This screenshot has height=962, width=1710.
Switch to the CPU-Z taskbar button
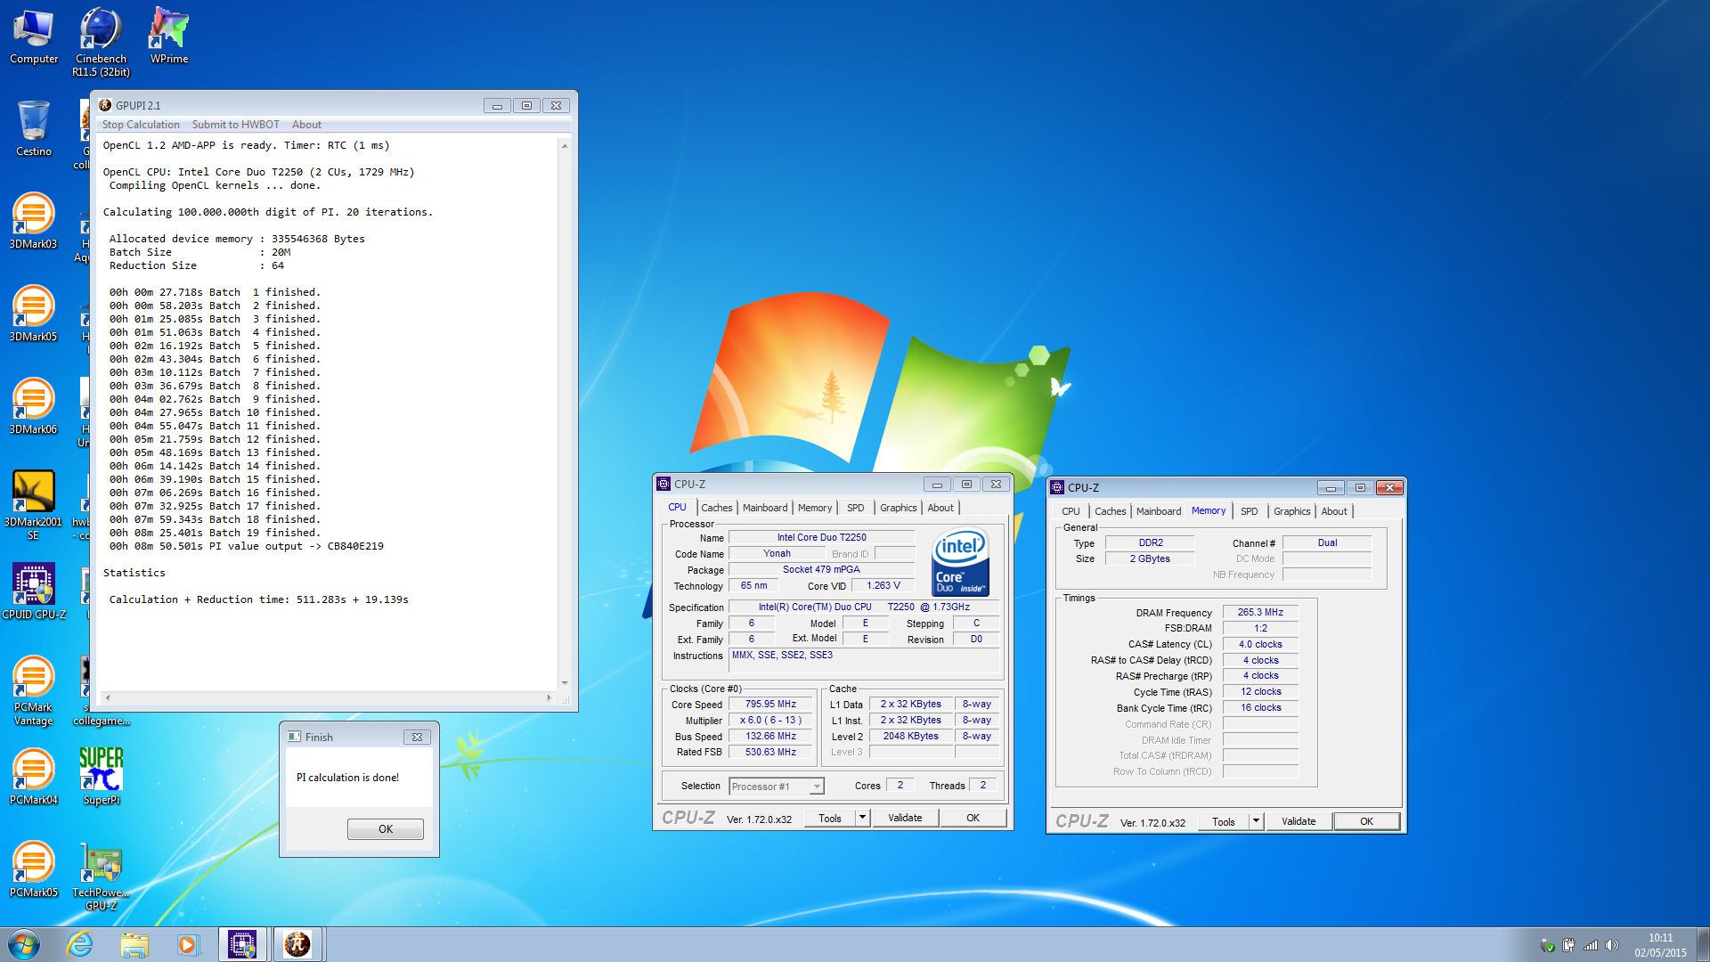click(242, 944)
